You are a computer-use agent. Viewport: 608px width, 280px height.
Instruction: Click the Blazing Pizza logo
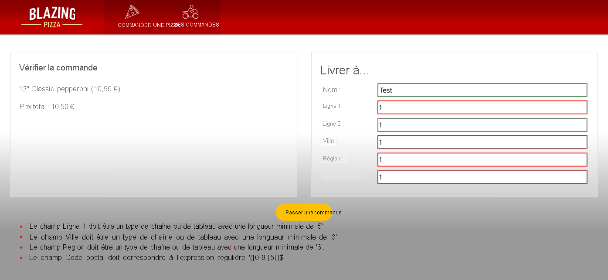pos(52,17)
